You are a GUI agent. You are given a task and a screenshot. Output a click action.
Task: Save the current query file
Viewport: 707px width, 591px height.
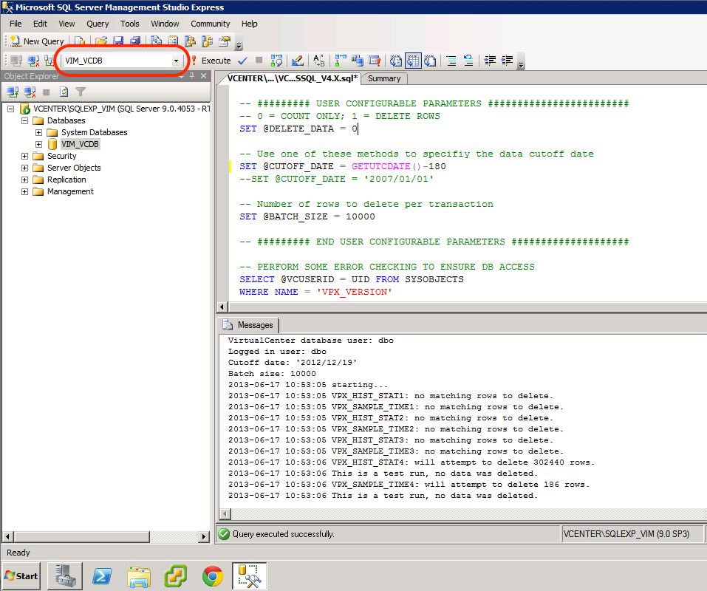(x=118, y=41)
